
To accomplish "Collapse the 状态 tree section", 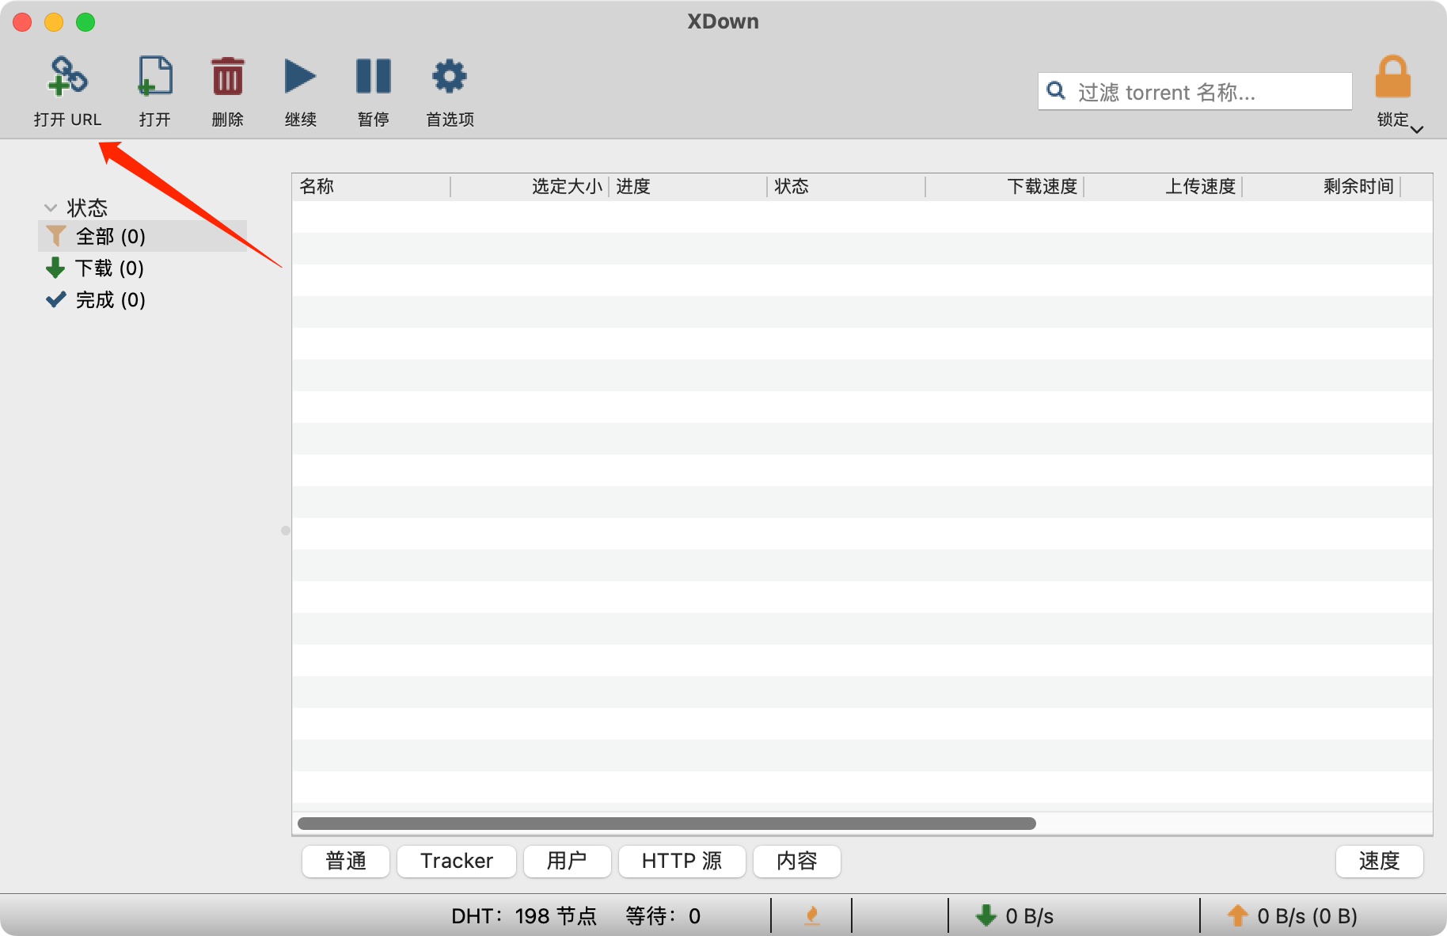I will tap(51, 207).
